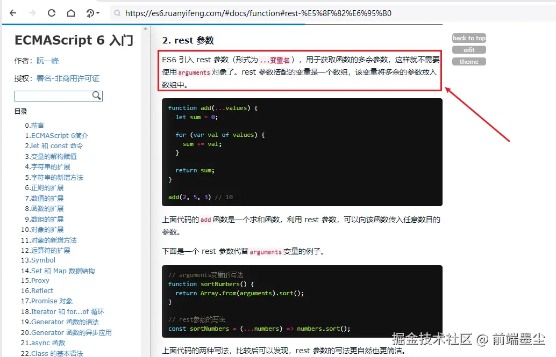Viewport: 556px width, 357px height.
Task: Open the browser home page
Action: pyautogui.click(x=70, y=13)
